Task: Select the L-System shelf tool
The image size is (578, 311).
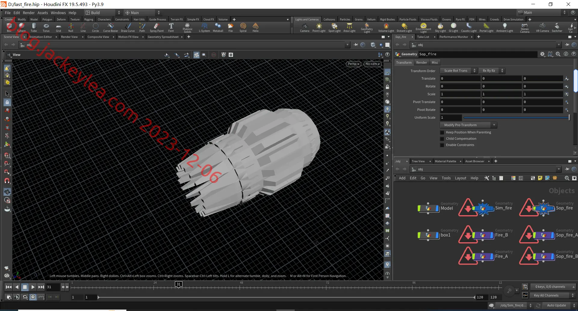Action: pos(204,28)
